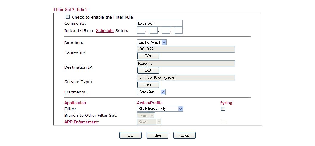Screen dimensions: 315x146
Task: Expand the APP Enforcement profile dropdown
Action: click(x=149, y=122)
